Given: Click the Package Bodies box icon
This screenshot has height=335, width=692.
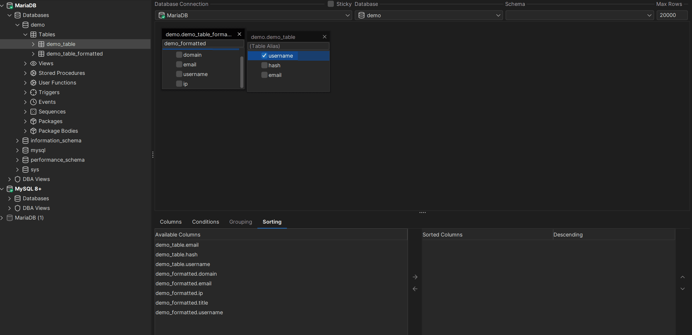Looking at the screenshot, I should coord(33,131).
